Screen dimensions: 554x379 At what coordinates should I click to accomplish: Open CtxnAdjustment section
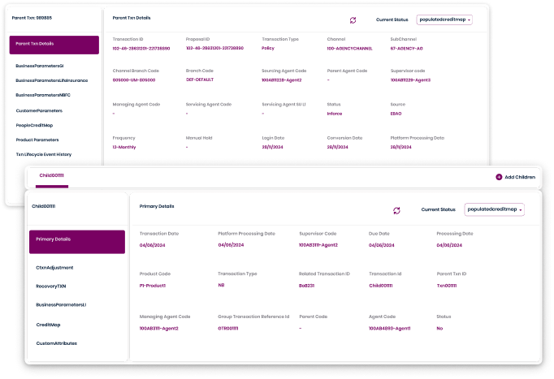click(x=55, y=267)
